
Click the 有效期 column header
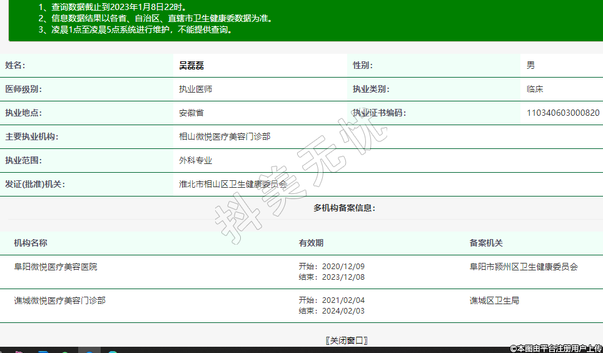point(311,243)
